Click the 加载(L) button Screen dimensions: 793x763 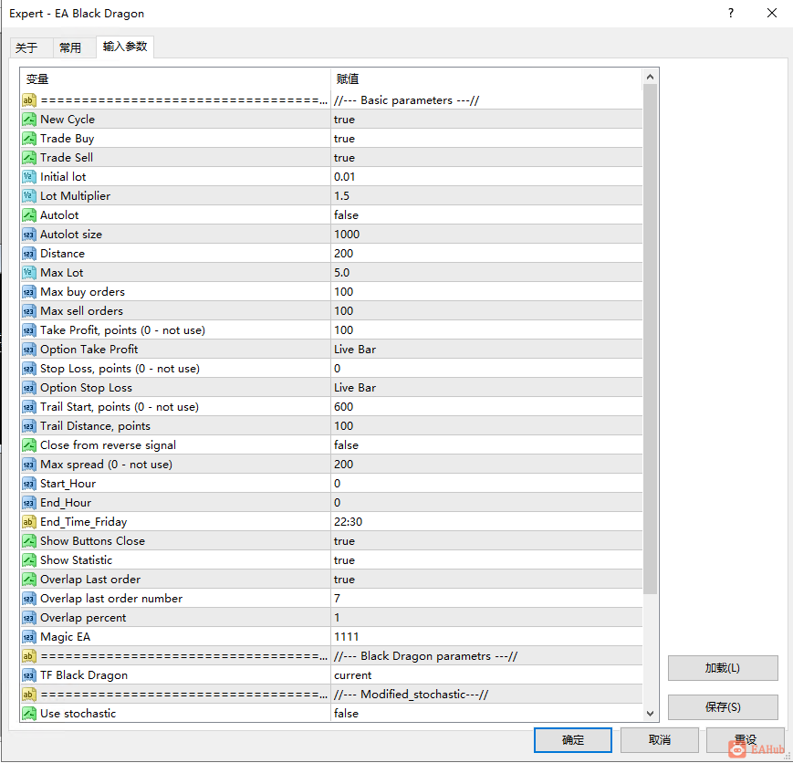pyautogui.click(x=723, y=668)
